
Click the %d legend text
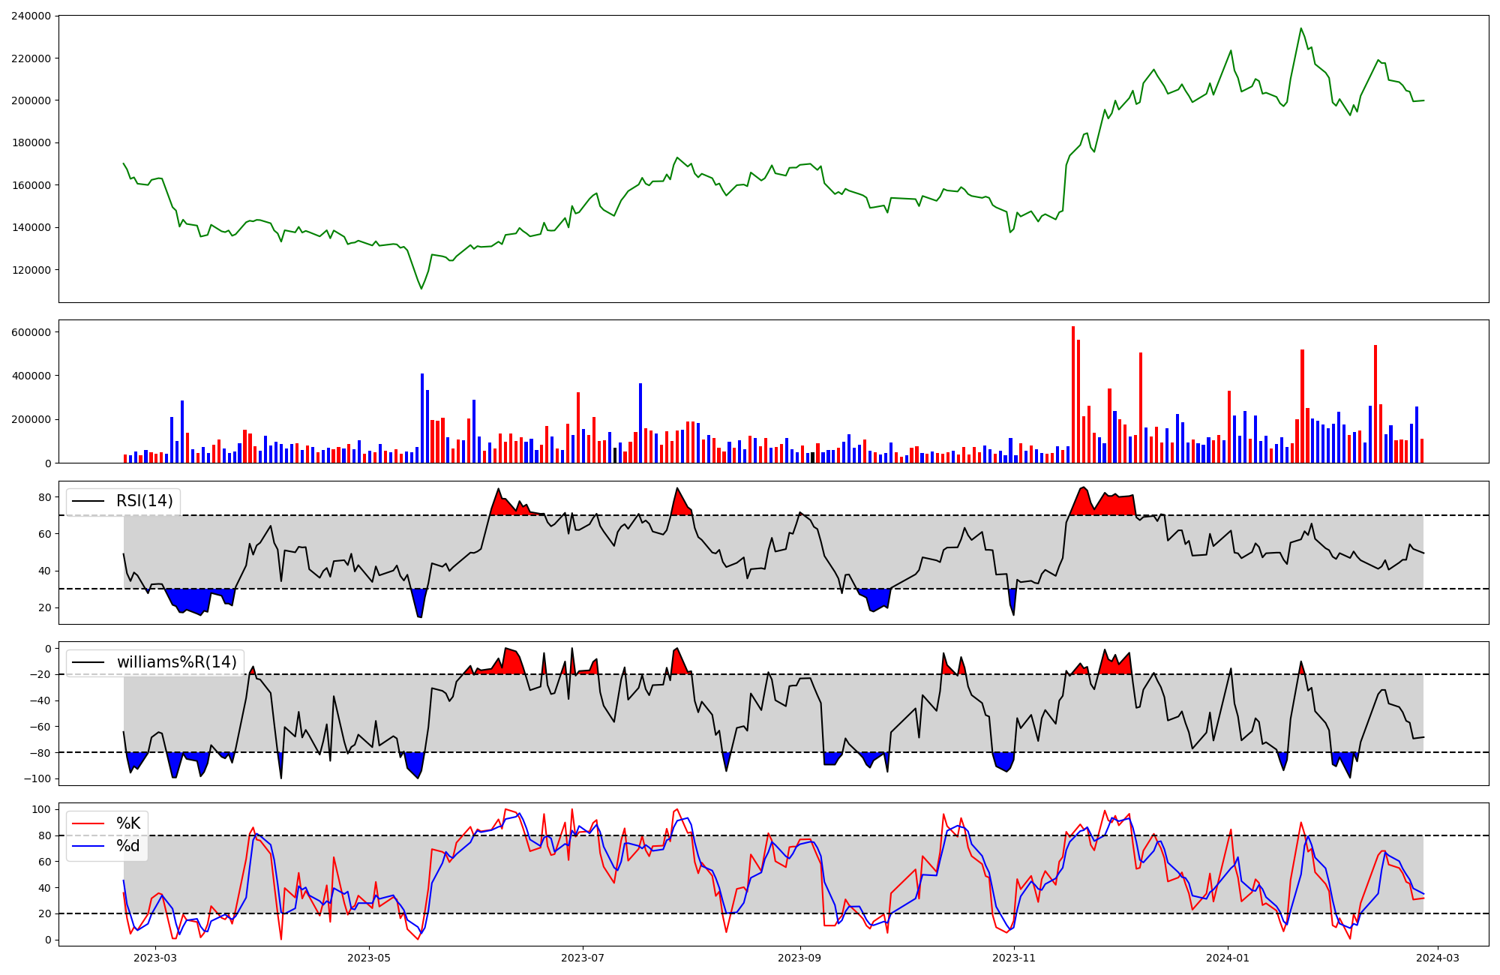128,846
